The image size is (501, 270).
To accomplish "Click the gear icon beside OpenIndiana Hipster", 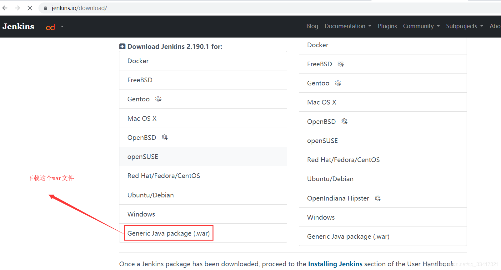I will 378,198.
